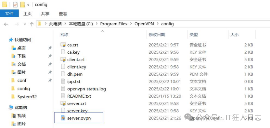The image size is (270, 128).
Task: Select config breadcrumb in address bar
Action: 167,24
